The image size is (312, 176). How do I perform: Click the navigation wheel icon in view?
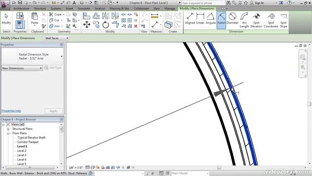click(303, 58)
